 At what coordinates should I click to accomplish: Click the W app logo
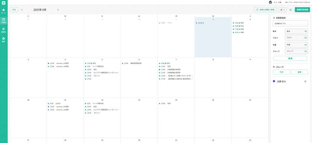[x=4, y=3]
